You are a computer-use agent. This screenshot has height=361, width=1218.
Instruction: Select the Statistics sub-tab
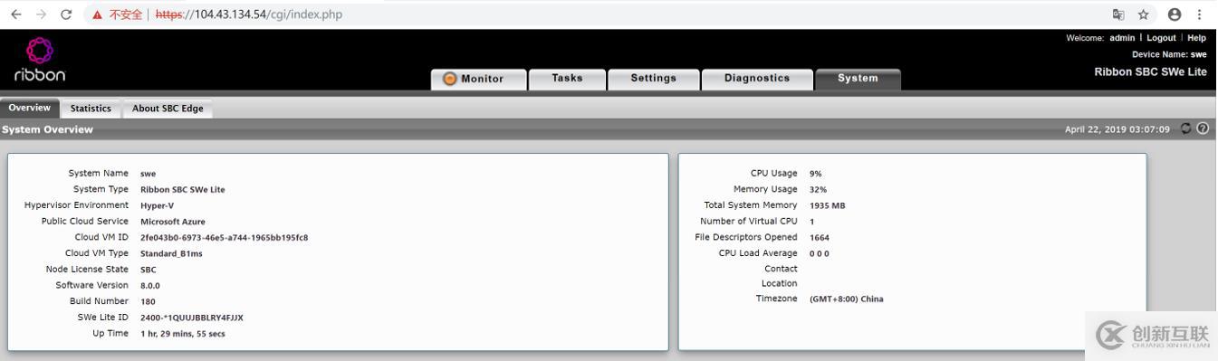[91, 109]
